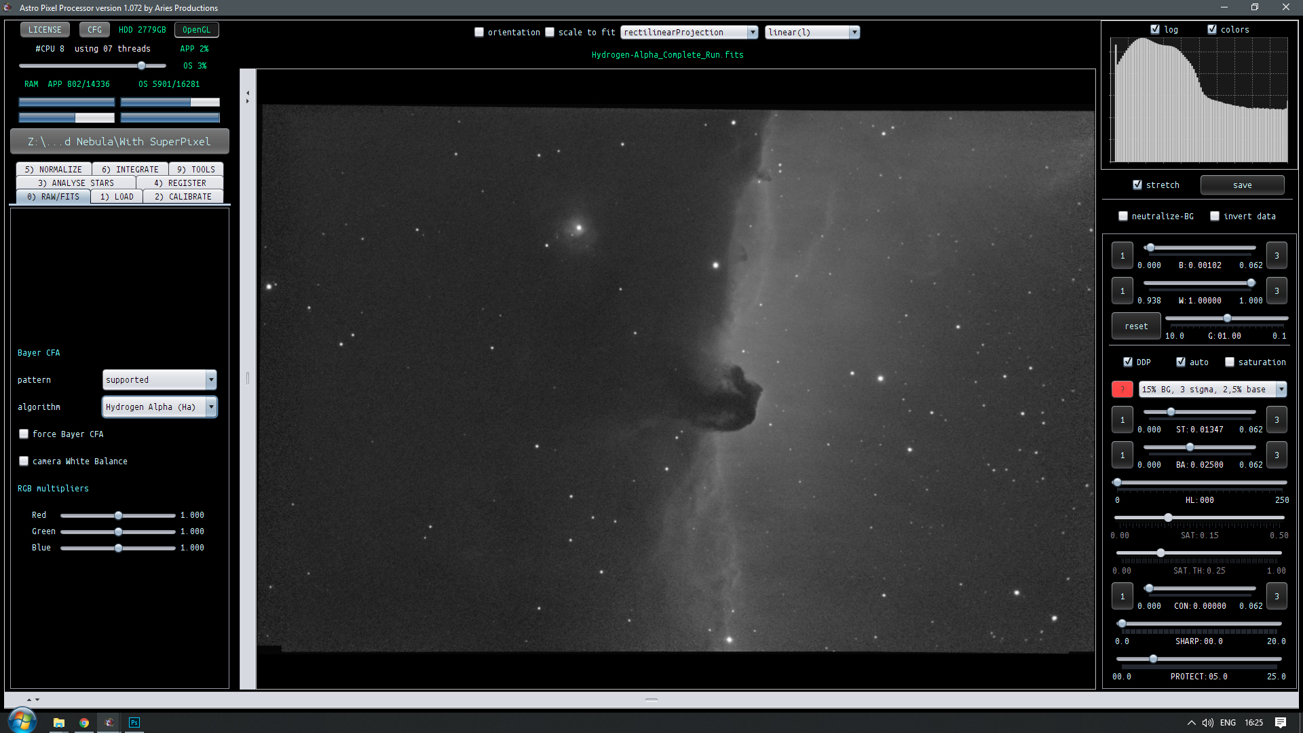Image resolution: width=1303 pixels, height=733 pixels.
Task: Open File Explorer from the taskbar
Action: point(59,723)
